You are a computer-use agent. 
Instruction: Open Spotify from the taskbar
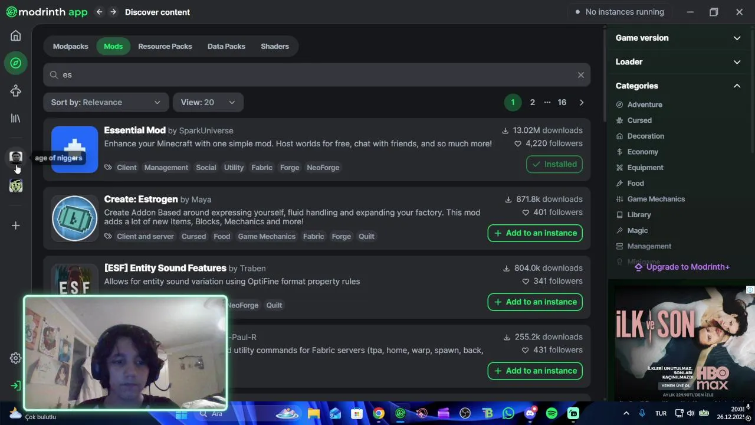coord(552,413)
